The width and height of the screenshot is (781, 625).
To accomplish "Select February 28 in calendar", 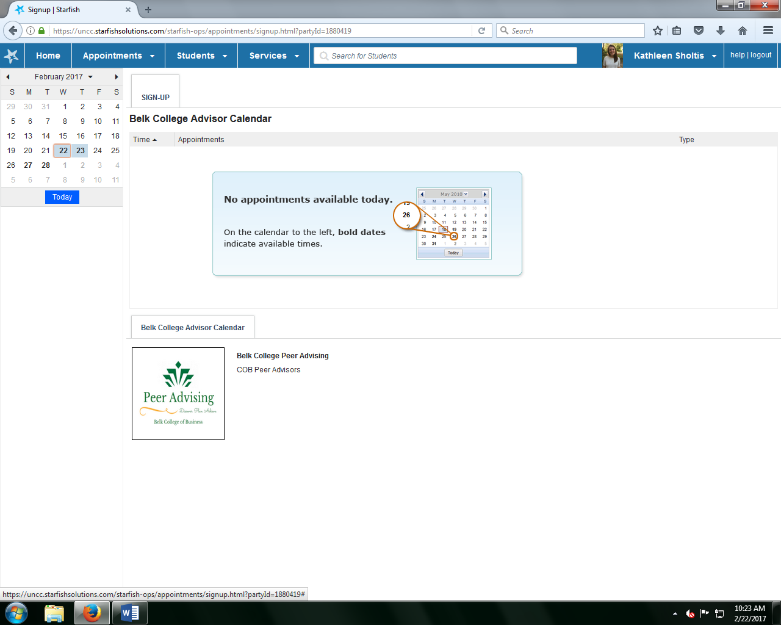I will point(46,165).
